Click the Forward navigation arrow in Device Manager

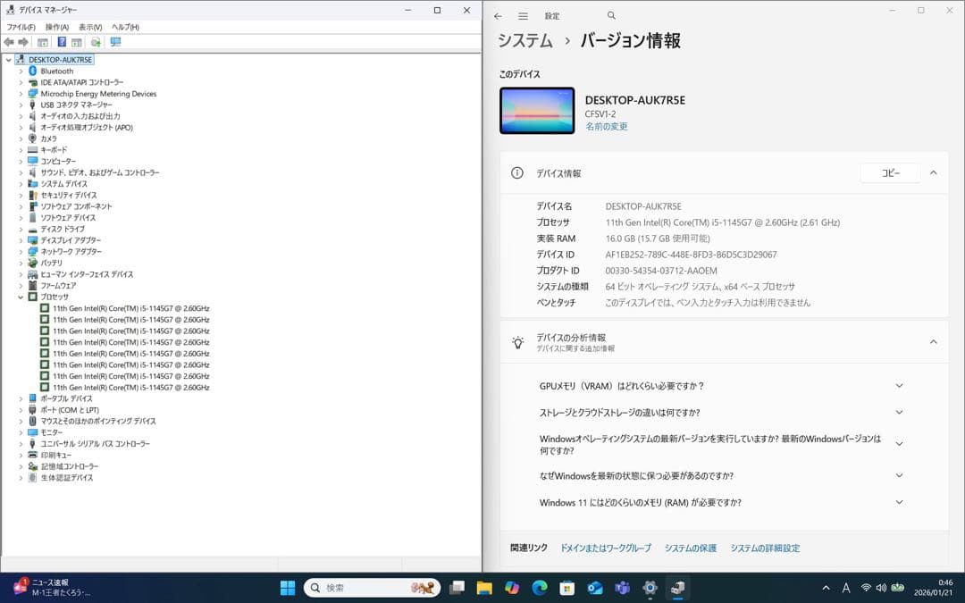[23, 42]
